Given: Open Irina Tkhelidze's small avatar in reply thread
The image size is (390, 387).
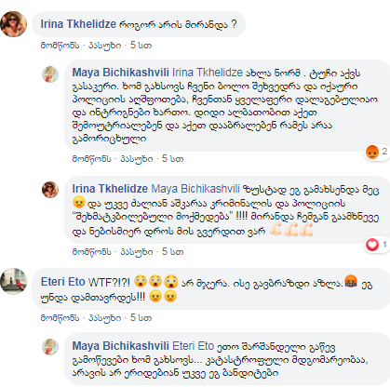Looking at the screenshot, I should (50, 190).
